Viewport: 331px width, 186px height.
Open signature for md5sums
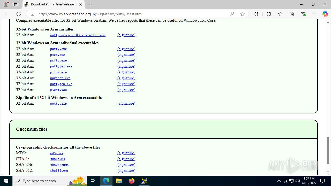click(x=126, y=153)
